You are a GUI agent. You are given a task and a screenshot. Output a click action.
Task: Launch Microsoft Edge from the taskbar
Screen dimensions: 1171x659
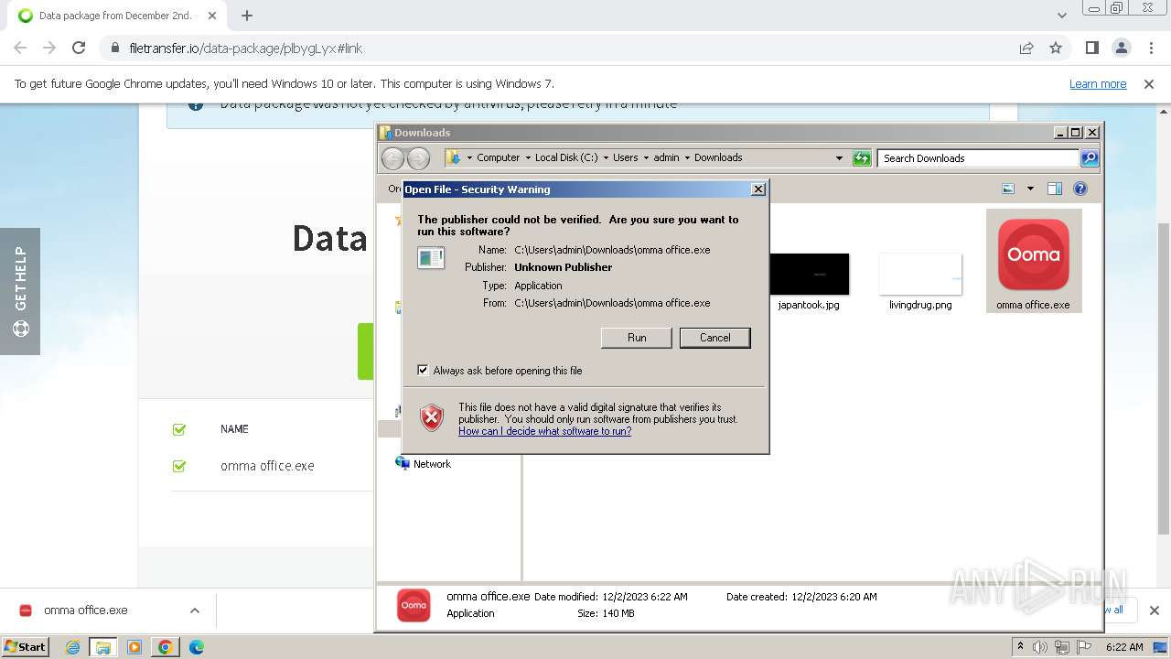196,647
